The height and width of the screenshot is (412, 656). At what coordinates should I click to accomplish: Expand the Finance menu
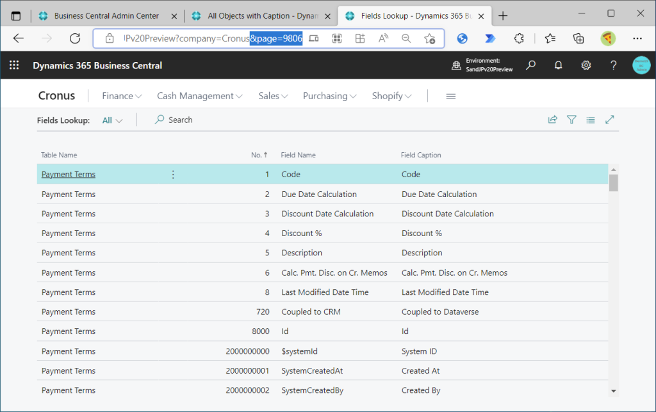[x=122, y=96]
